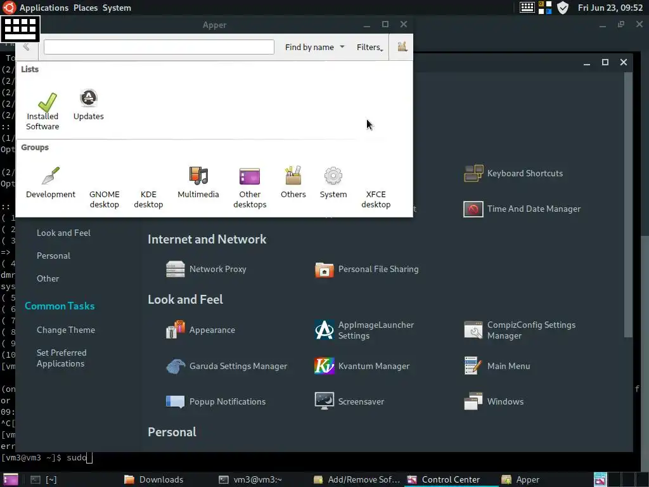This screenshot has width=649, height=487.
Task: Open the Multimedia group
Action: pyautogui.click(x=198, y=183)
